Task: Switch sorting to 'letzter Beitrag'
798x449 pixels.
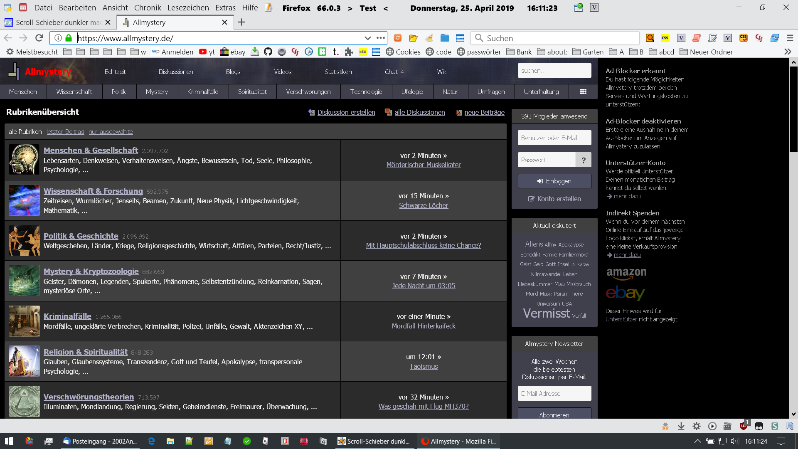Action: [65, 132]
